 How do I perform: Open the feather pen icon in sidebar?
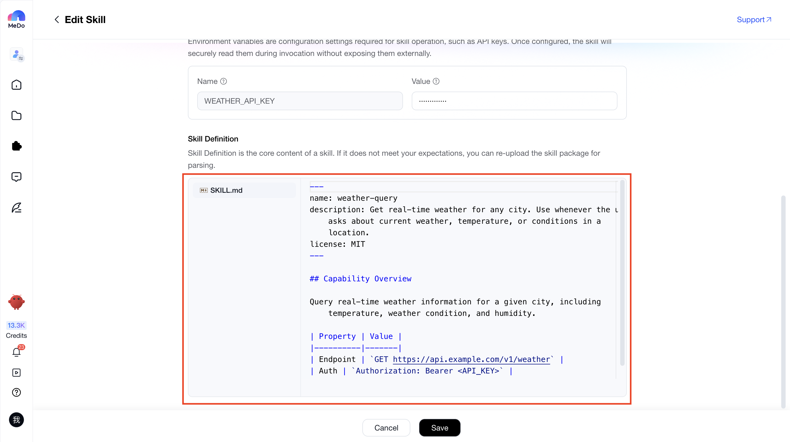(x=16, y=208)
